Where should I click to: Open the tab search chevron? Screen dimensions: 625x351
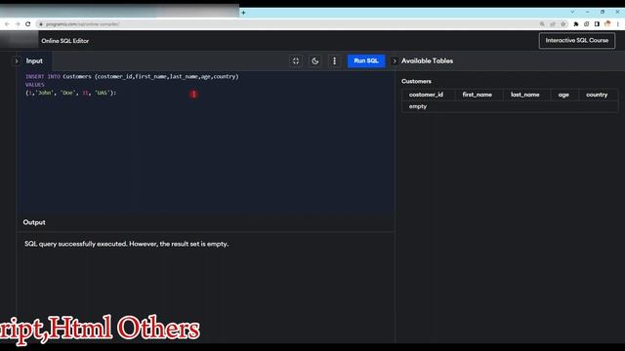(x=572, y=12)
